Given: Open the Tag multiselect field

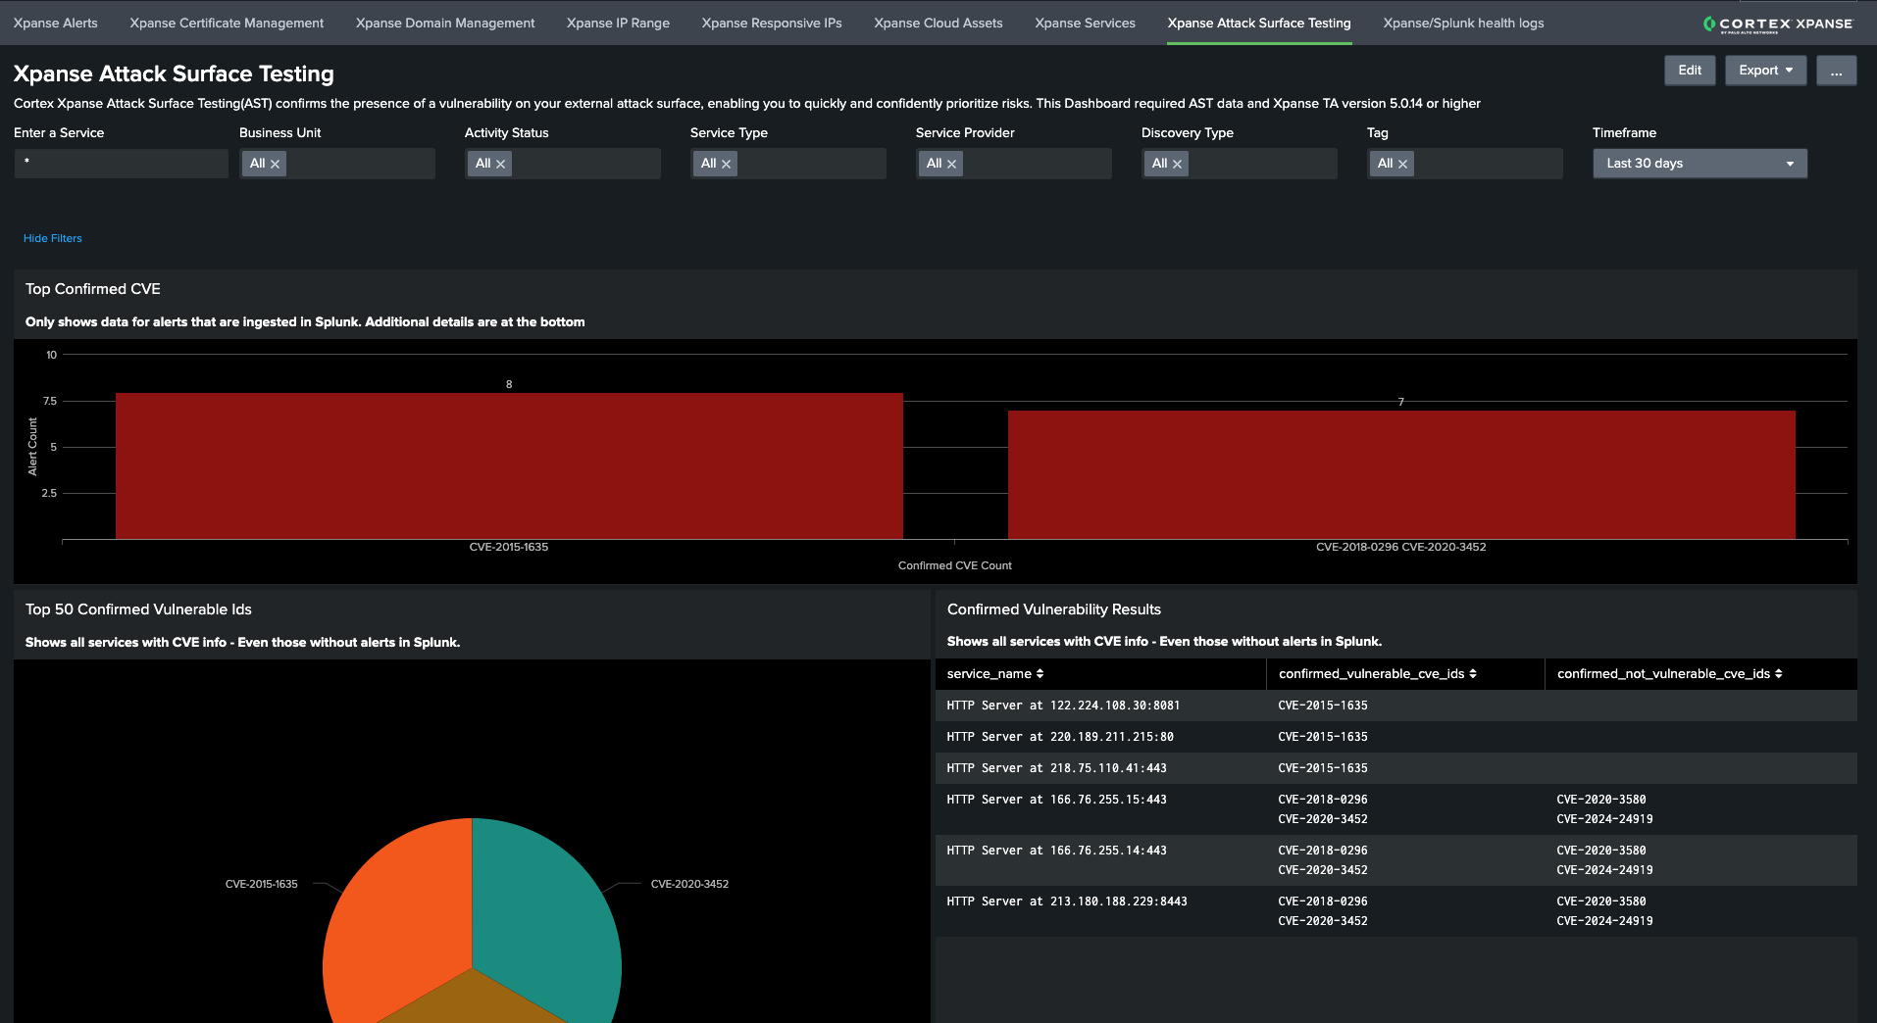Looking at the screenshot, I should point(1465,164).
